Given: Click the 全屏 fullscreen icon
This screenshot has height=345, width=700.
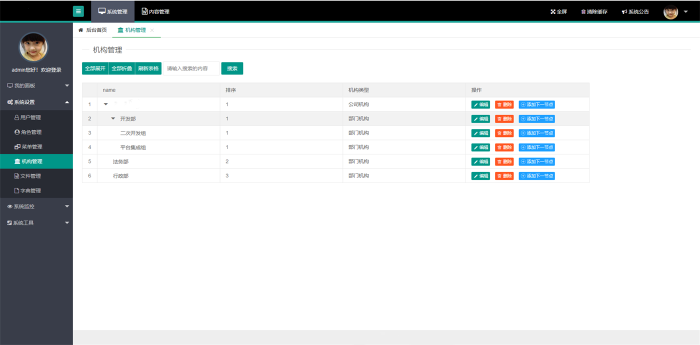Looking at the screenshot, I should 553,12.
